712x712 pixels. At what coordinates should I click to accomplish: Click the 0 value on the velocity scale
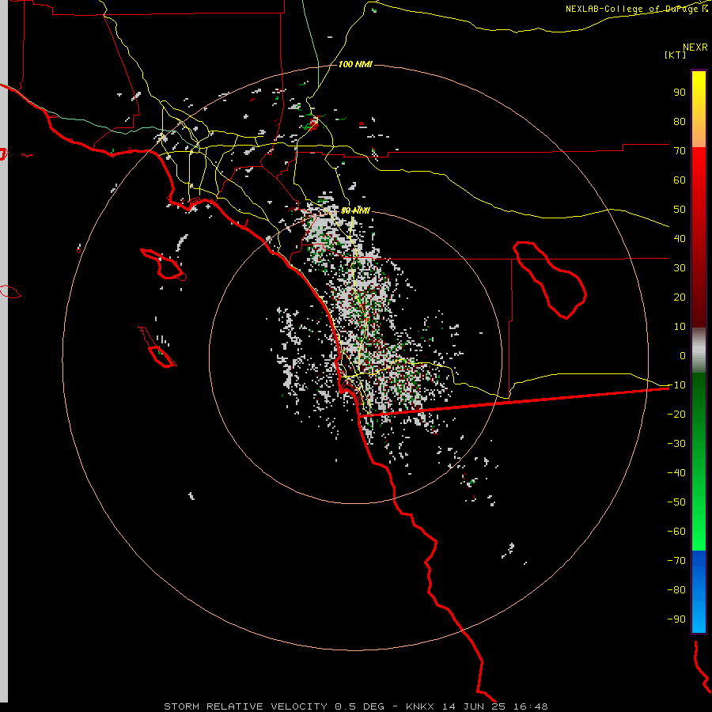point(683,355)
